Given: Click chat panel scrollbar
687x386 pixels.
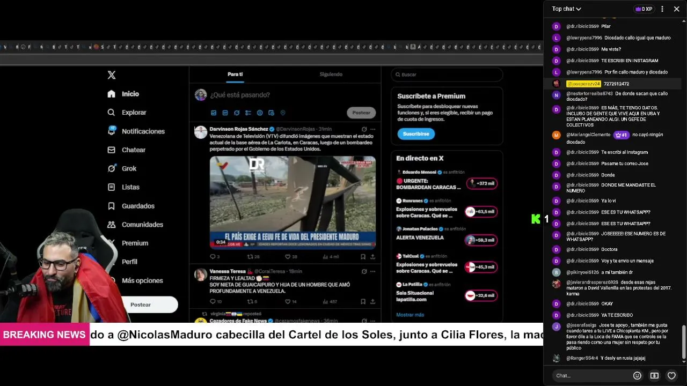Looking at the screenshot, I should click(x=683, y=343).
